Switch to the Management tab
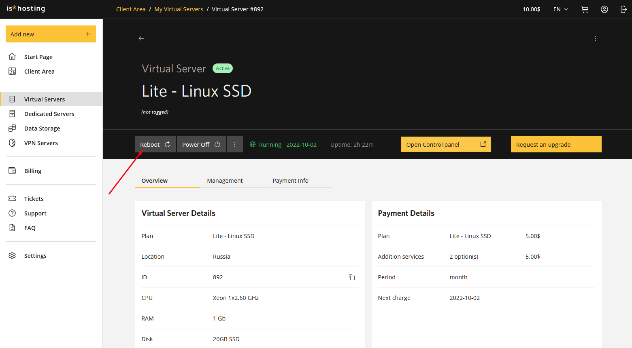Screen dimensions: 632x348 (225, 181)
